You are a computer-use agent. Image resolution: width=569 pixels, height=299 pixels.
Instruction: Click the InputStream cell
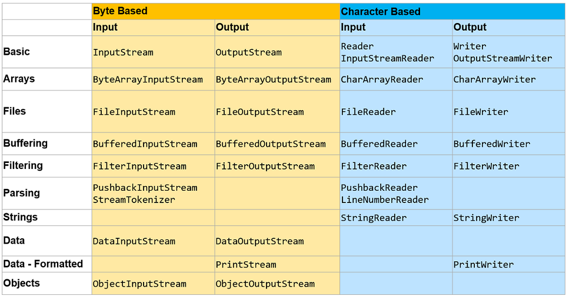123,52
